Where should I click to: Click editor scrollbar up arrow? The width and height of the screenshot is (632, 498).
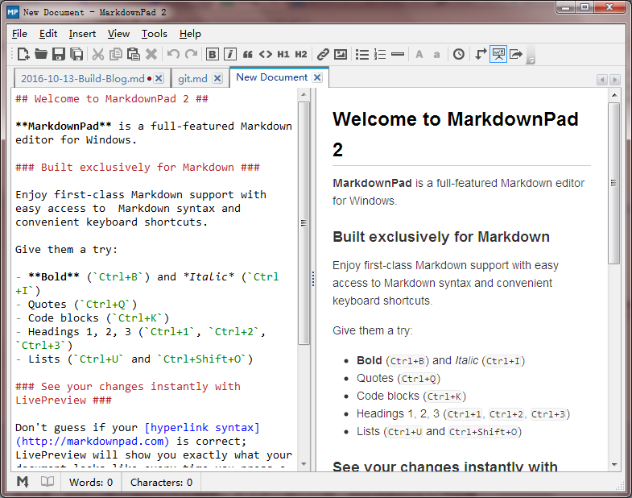click(304, 95)
